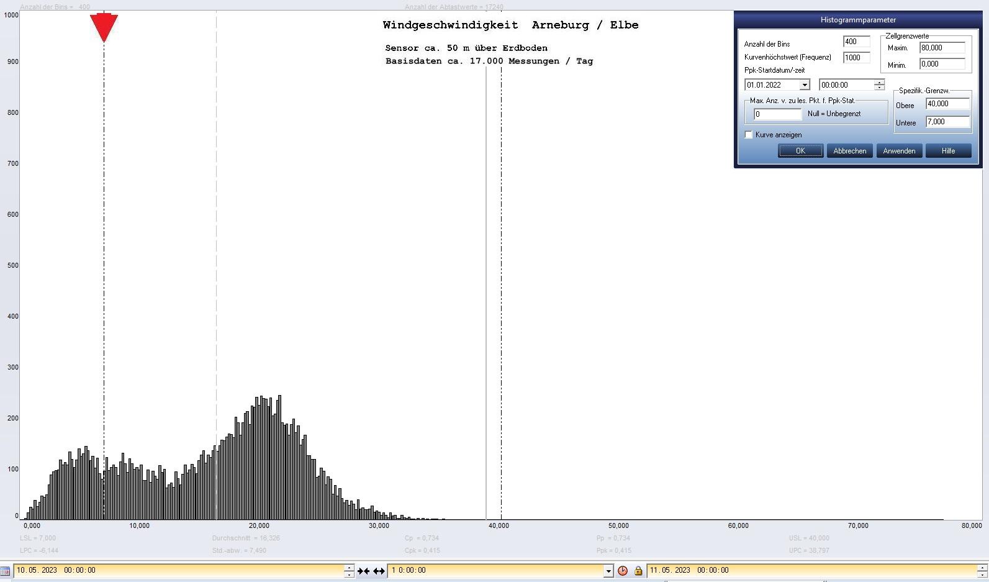Click the outward arrows expand time icon
Screen dimensions: 989x582
379,571
